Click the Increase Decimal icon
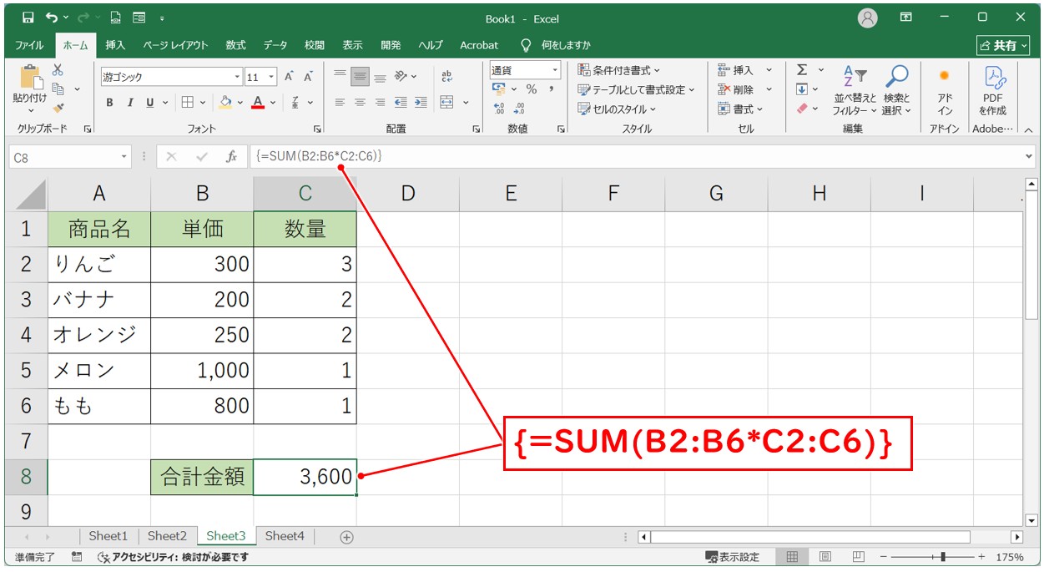The width and height of the screenshot is (1044, 572). 499,109
